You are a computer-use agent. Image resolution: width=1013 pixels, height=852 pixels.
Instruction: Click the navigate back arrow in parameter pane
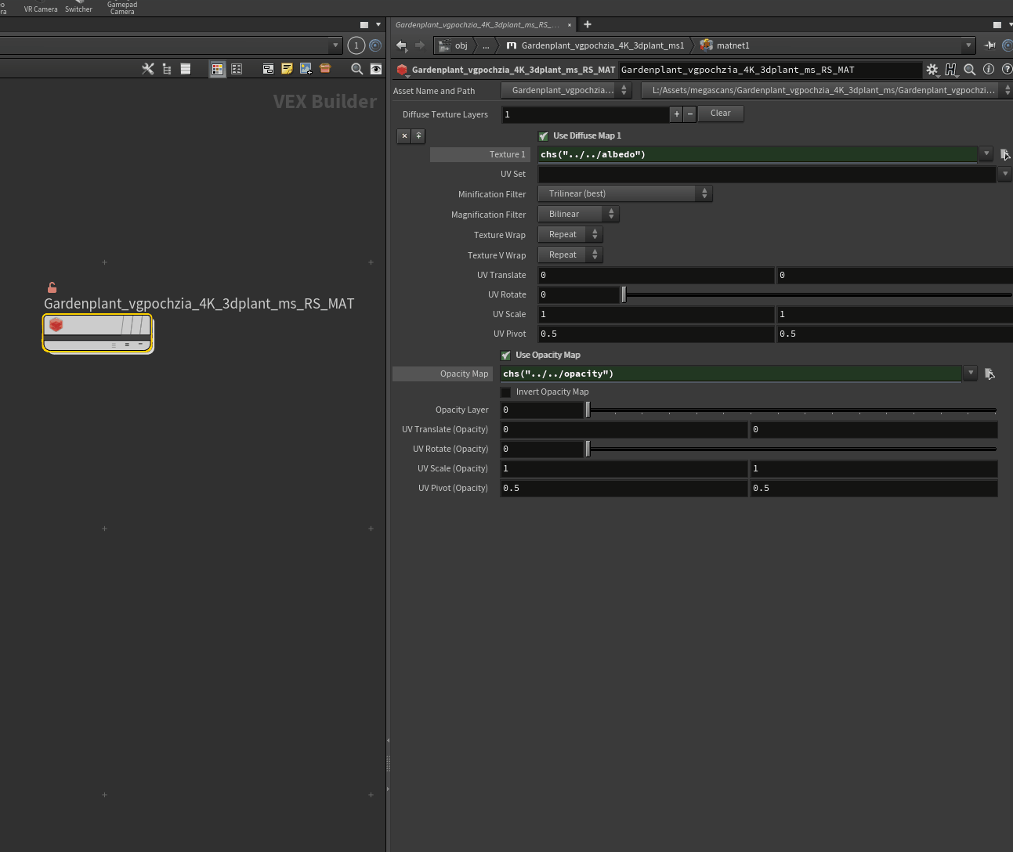(x=401, y=45)
